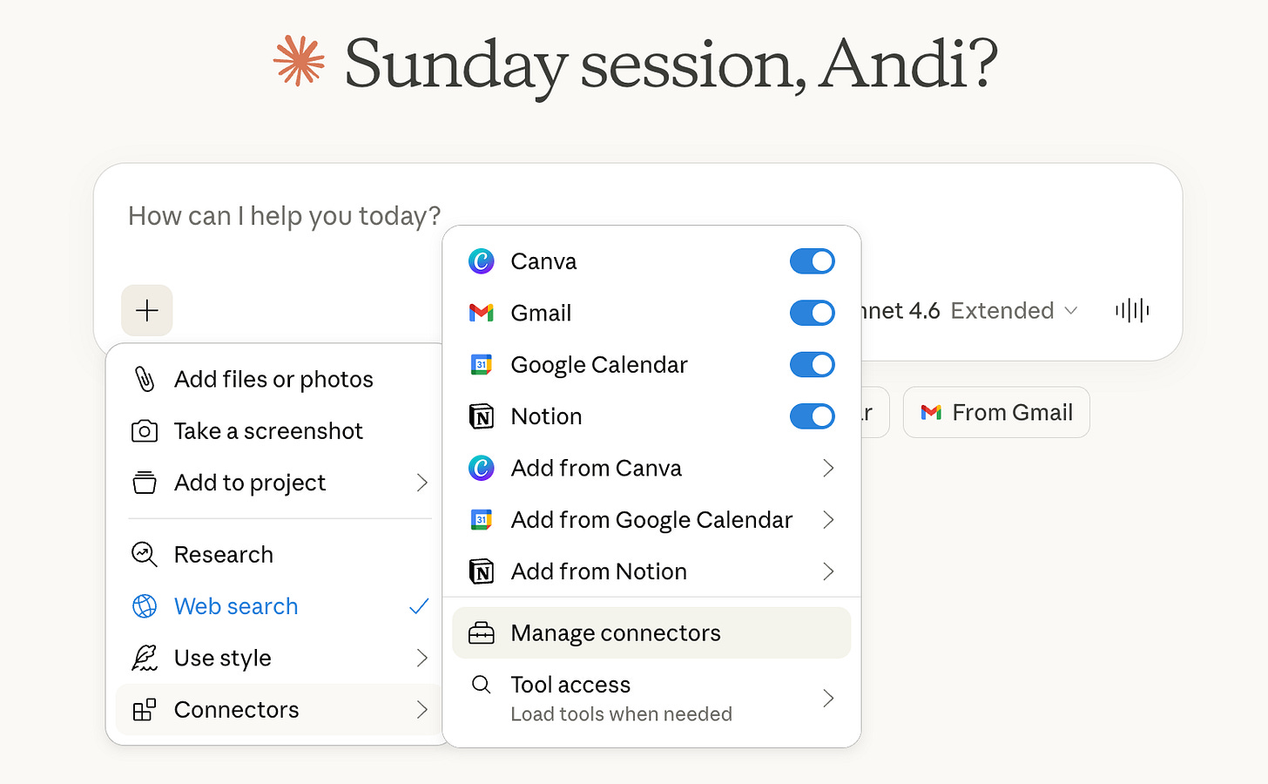This screenshot has width=1268, height=784.
Task: Disable the Canva connector toggle
Action: point(812,261)
